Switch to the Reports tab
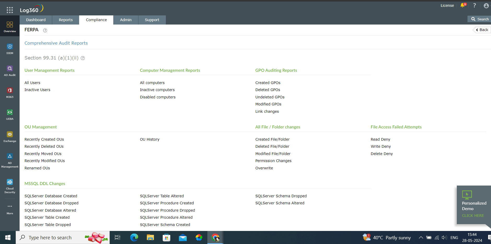The width and height of the screenshot is (491, 244). pos(65,20)
